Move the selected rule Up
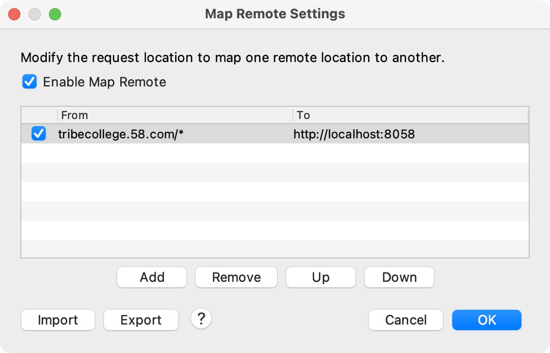This screenshot has height=353, width=550. pyautogui.click(x=320, y=277)
